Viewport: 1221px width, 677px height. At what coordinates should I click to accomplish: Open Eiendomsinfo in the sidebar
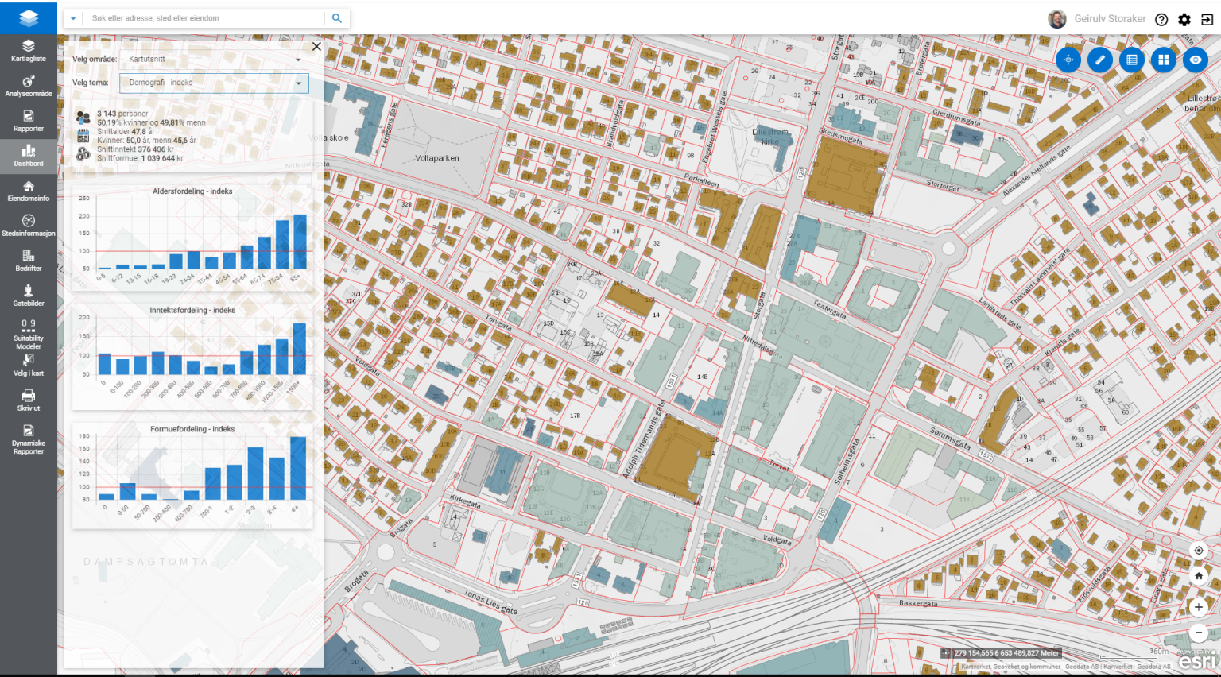29,191
